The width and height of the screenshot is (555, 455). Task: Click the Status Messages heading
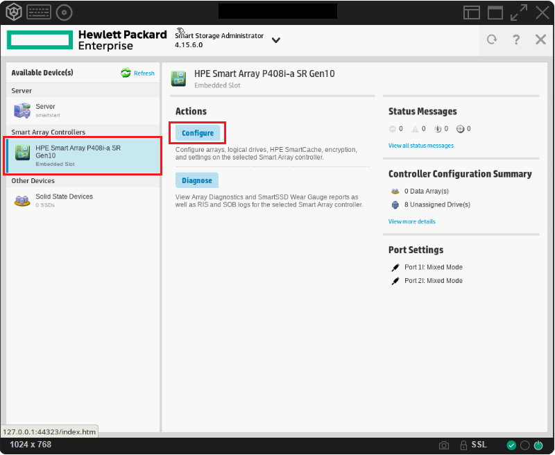tap(422, 112)
